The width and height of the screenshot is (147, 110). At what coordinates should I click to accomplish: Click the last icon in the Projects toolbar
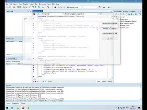pos(140,14)
